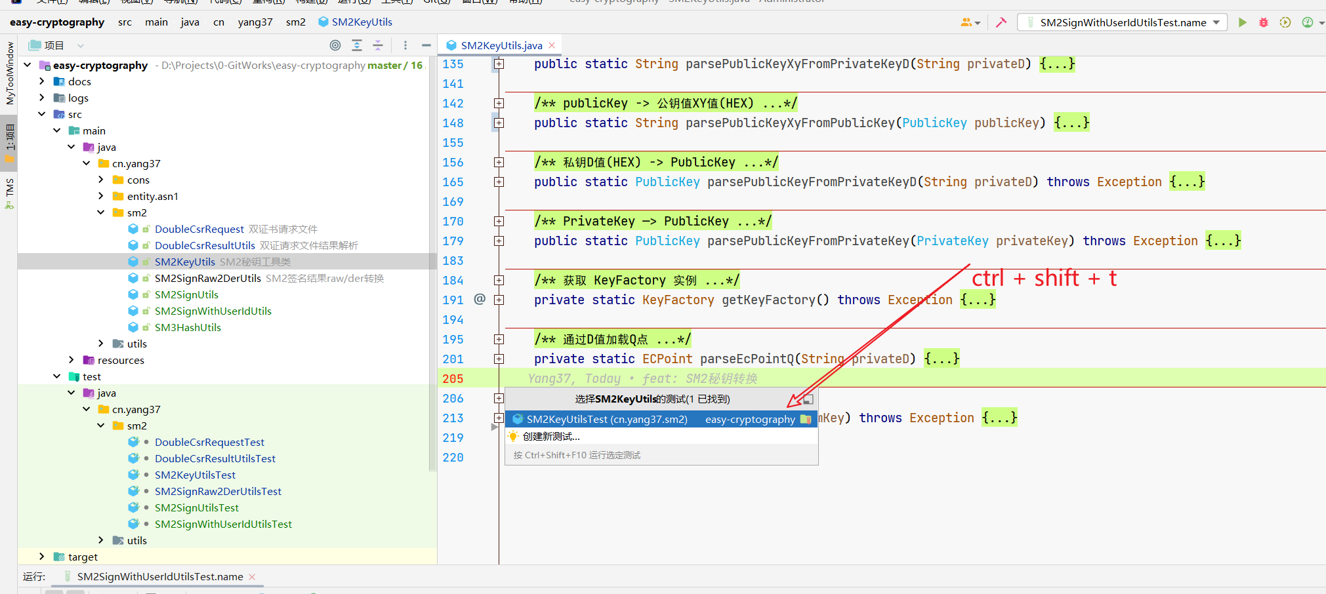Select DoubleCsrRequestTest in test tree

pyautogui.click(x=209, y=442)
